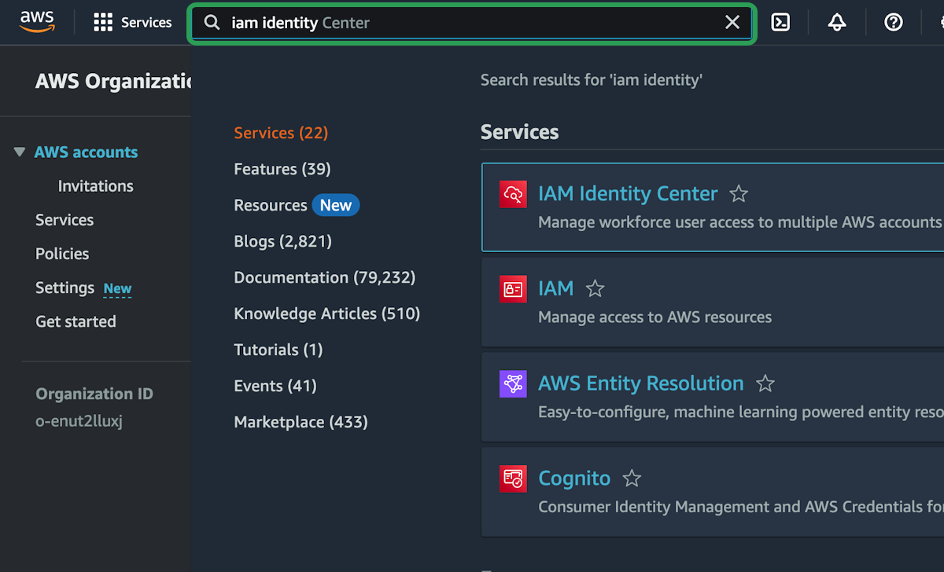This screenshot has height=572, width=944.
Task: Click the AWS Entity Resolution icon
Action: (x=513, y=384)
